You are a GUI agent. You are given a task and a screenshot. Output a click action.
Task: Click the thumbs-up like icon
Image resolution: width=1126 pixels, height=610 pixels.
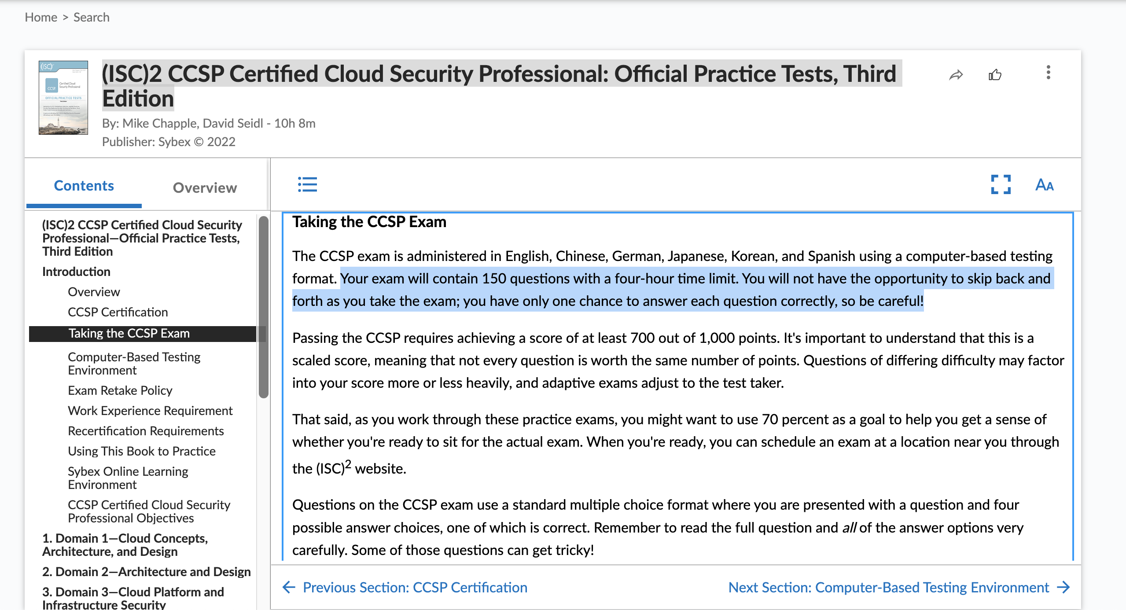[x=995, y=75]
